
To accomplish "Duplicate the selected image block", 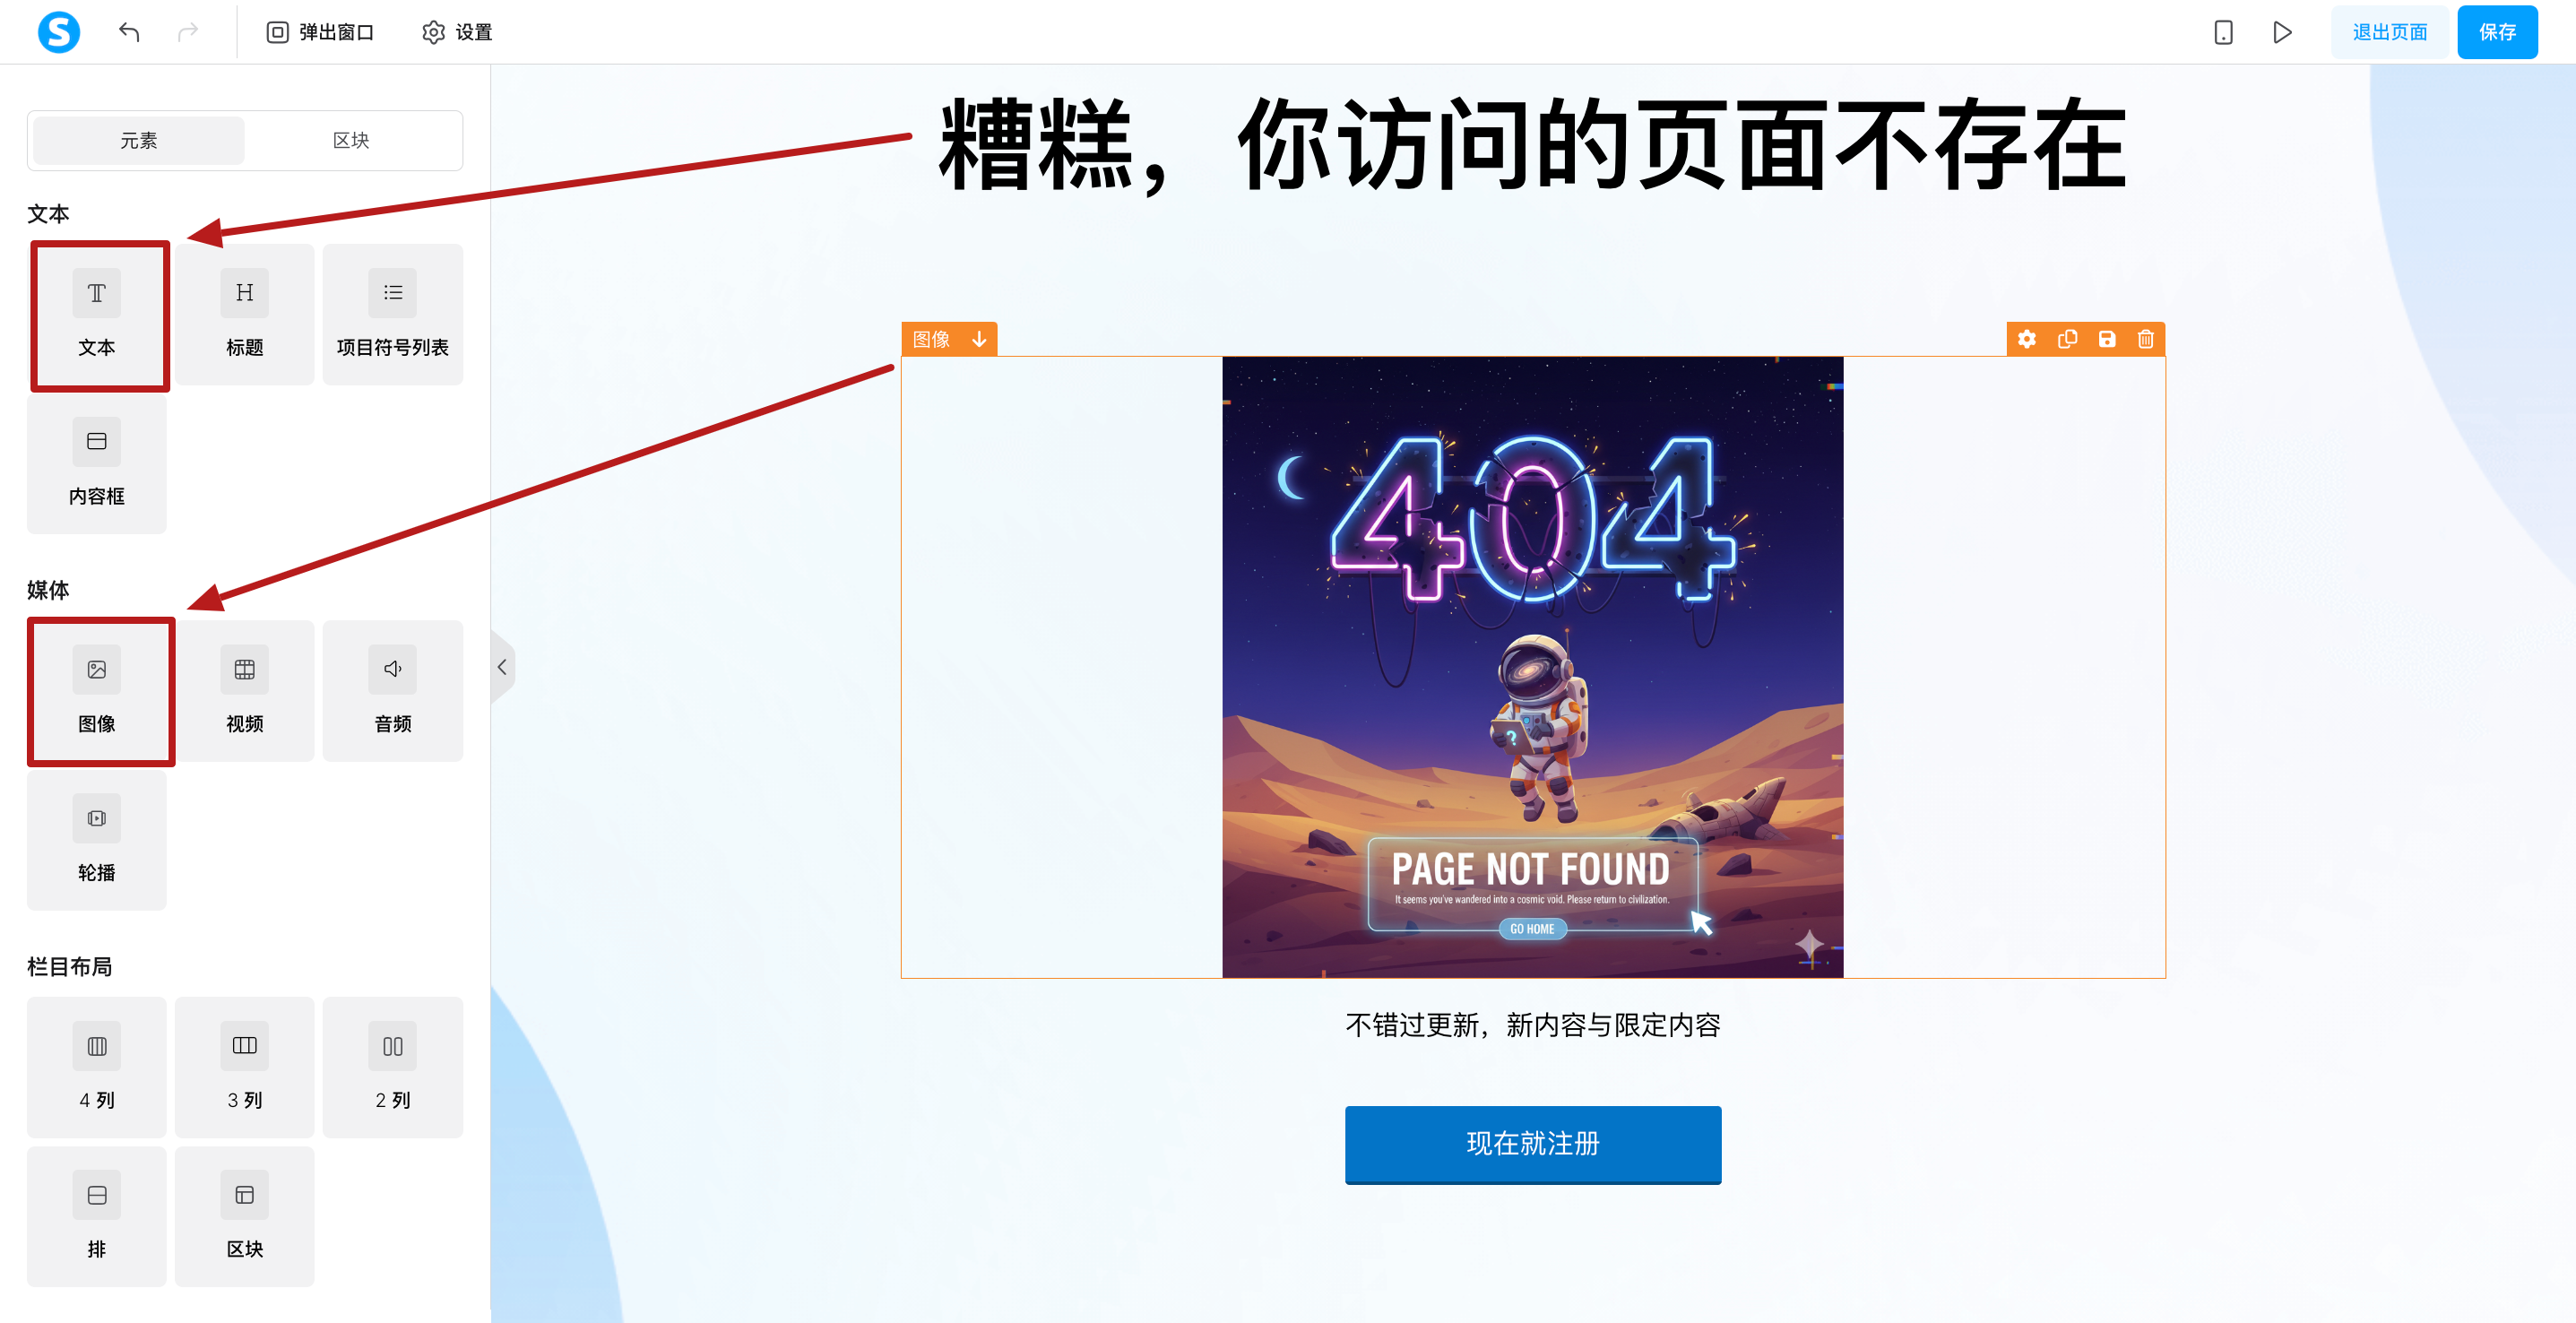I will pyautogui.click(x=2067, y=339).
